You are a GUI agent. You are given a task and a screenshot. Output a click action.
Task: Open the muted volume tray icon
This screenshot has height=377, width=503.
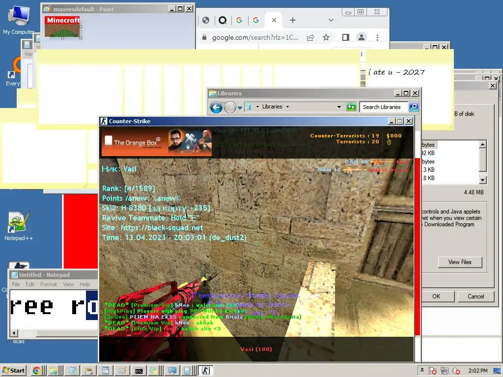click(x=456, y=371)
